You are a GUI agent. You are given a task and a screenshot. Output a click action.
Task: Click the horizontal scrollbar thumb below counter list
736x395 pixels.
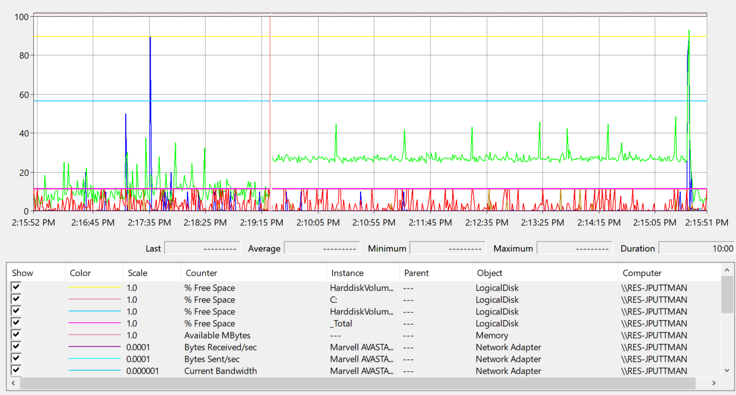[357, 383]
